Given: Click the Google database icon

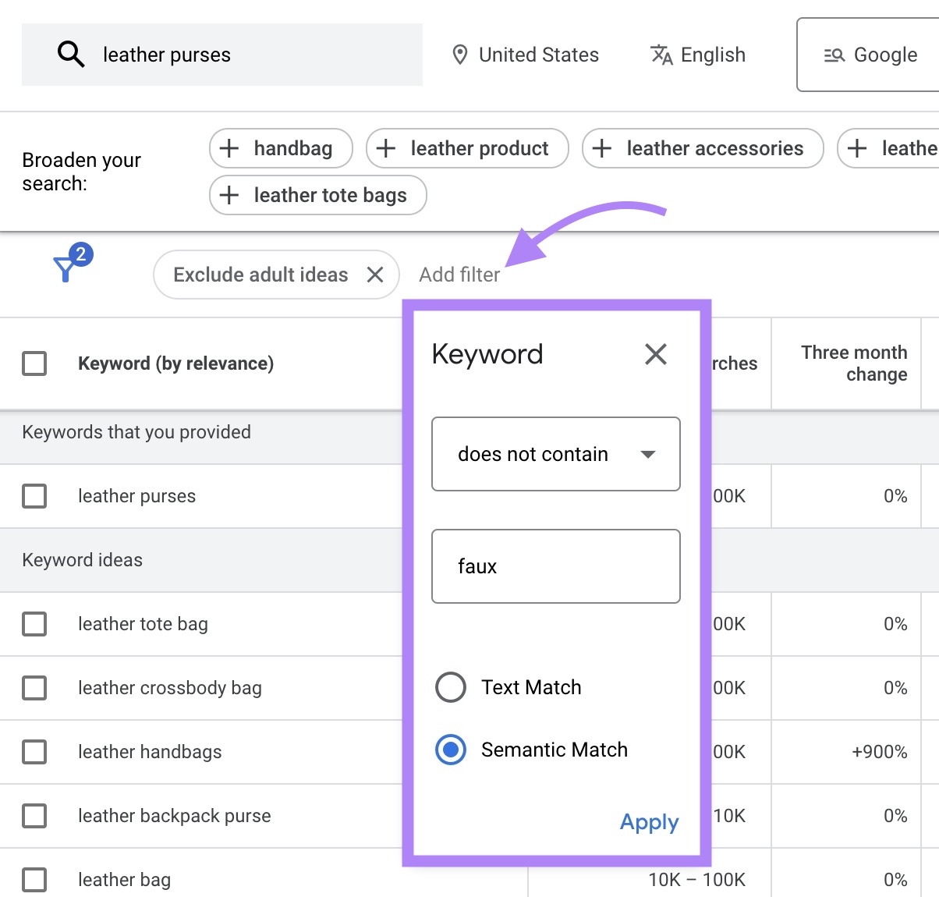Looking at the screenshot, I should pos(834,55).
